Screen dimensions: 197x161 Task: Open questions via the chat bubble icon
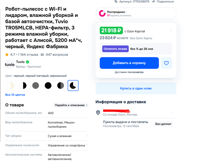pyautogui.click(x=42, y=55)
